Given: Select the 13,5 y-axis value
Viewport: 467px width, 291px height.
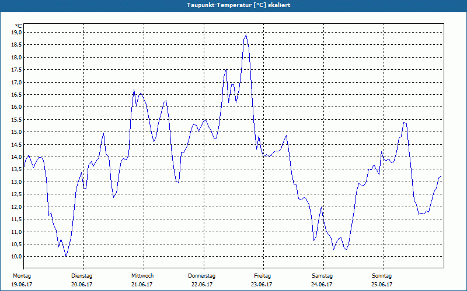Looking at the screenshot, I should point(16,169).
